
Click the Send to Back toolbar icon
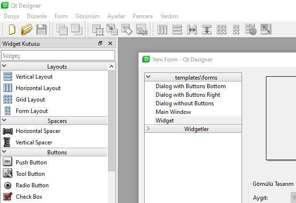pos(62,30)
